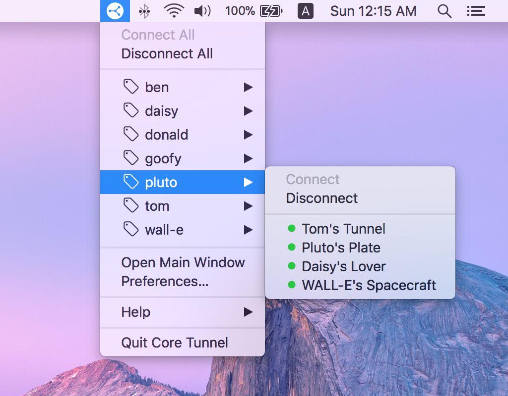Click green status dot for Pluto's Plate
The width and height of the screenshot is (508, 396).
[x=292, y=247]
